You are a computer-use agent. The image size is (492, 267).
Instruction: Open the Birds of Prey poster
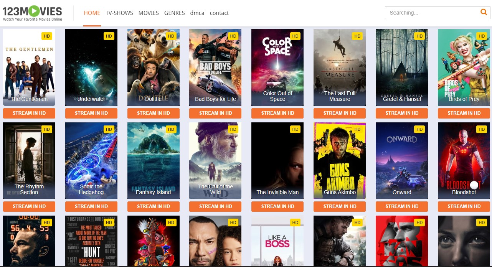[x=464, y=68]
